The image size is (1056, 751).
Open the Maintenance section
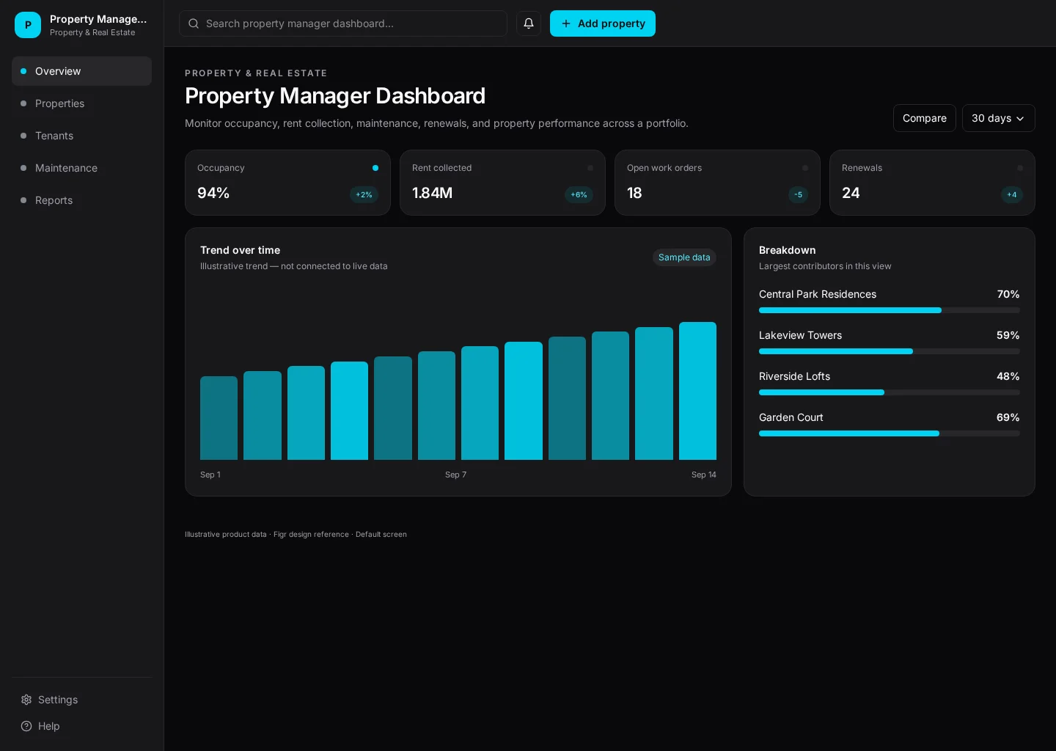point(81,168)
